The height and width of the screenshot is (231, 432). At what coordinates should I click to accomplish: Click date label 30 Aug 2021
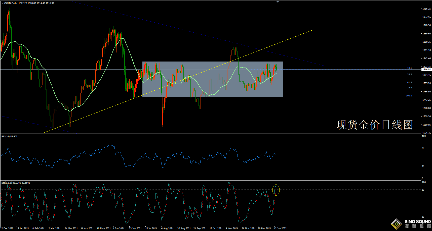click(184, 228)
